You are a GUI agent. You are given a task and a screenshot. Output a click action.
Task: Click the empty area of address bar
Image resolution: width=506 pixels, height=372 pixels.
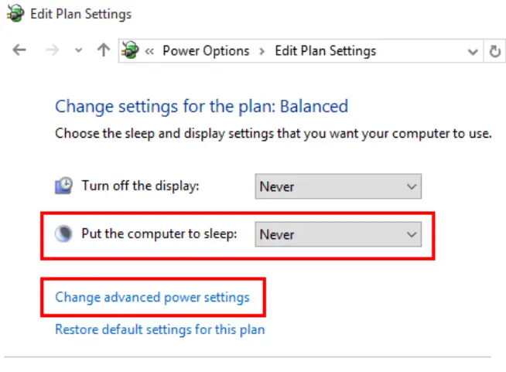point(422,51)
